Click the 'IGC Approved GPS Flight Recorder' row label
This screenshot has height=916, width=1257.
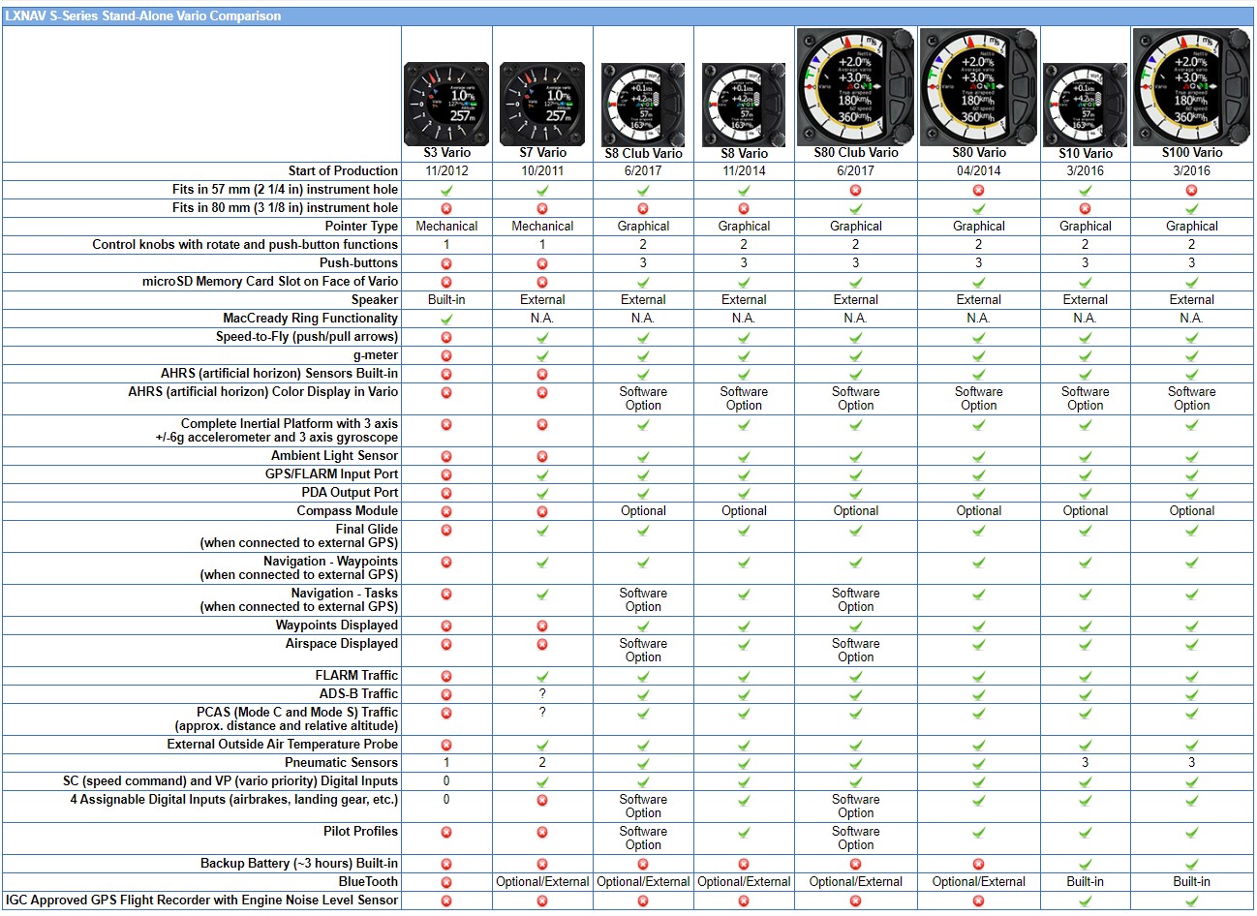click(x=201, y=900)
